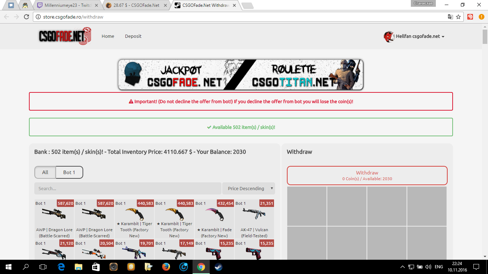Close the 28.67 $ CSGOFade.Net tab

click(165, 5)
